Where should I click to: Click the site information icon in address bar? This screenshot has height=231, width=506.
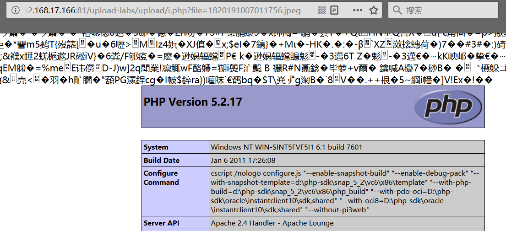click(16, 10)
